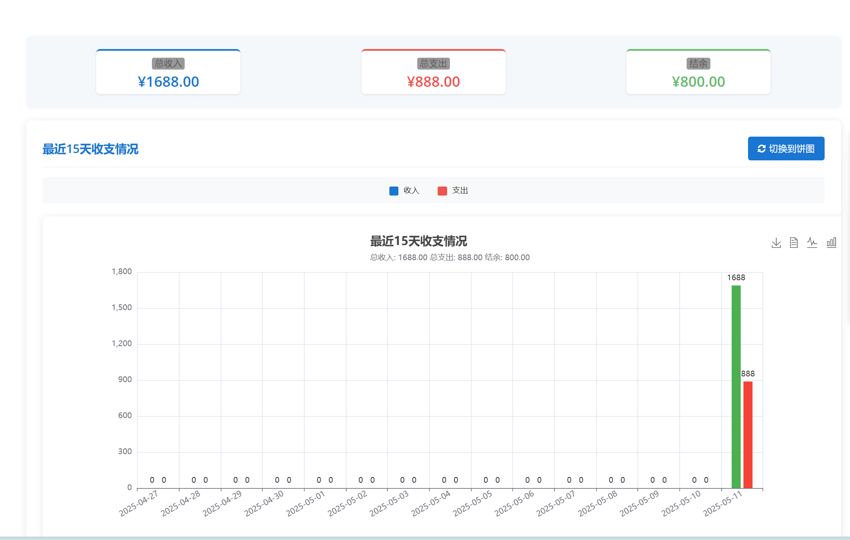Click the 2025-04-27 x-axis date label
This screenshot has height=540, width=850.
tap(138, 504)
